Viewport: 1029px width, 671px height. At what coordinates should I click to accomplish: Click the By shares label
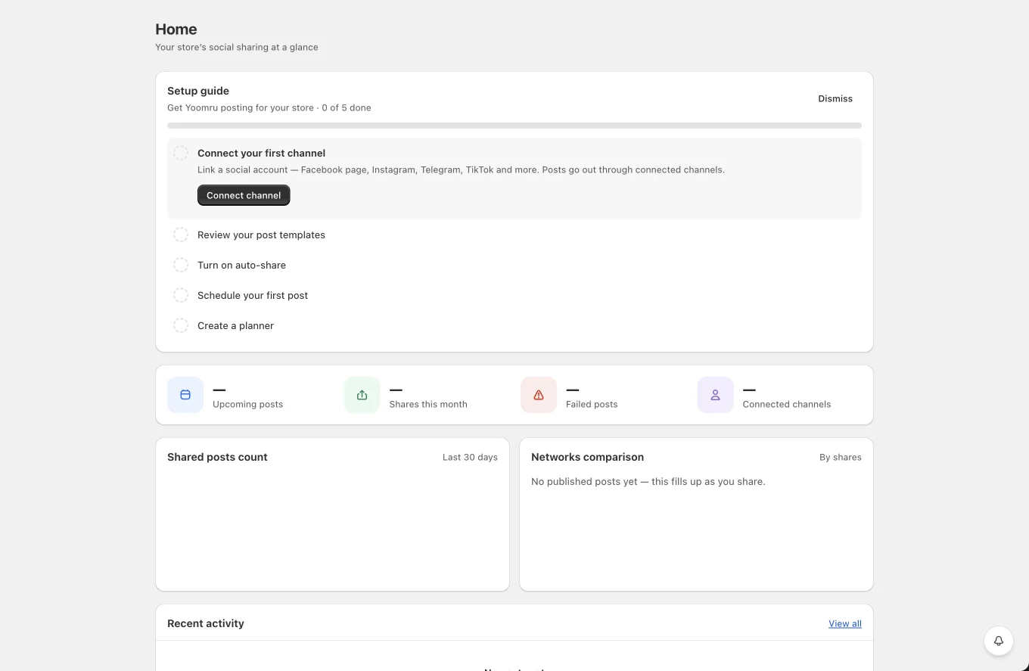841,457
